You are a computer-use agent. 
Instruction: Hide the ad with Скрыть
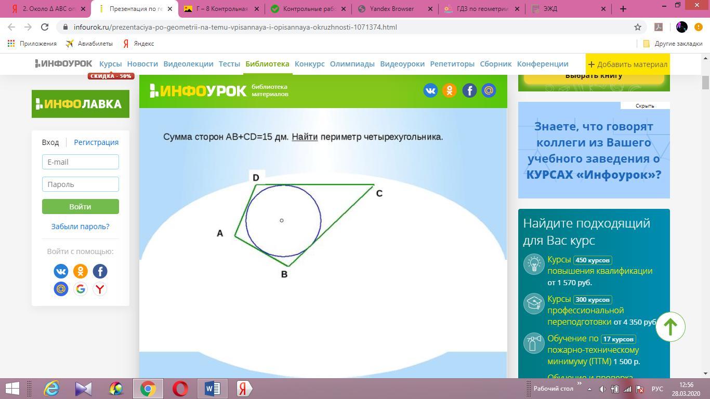(645, 106)
